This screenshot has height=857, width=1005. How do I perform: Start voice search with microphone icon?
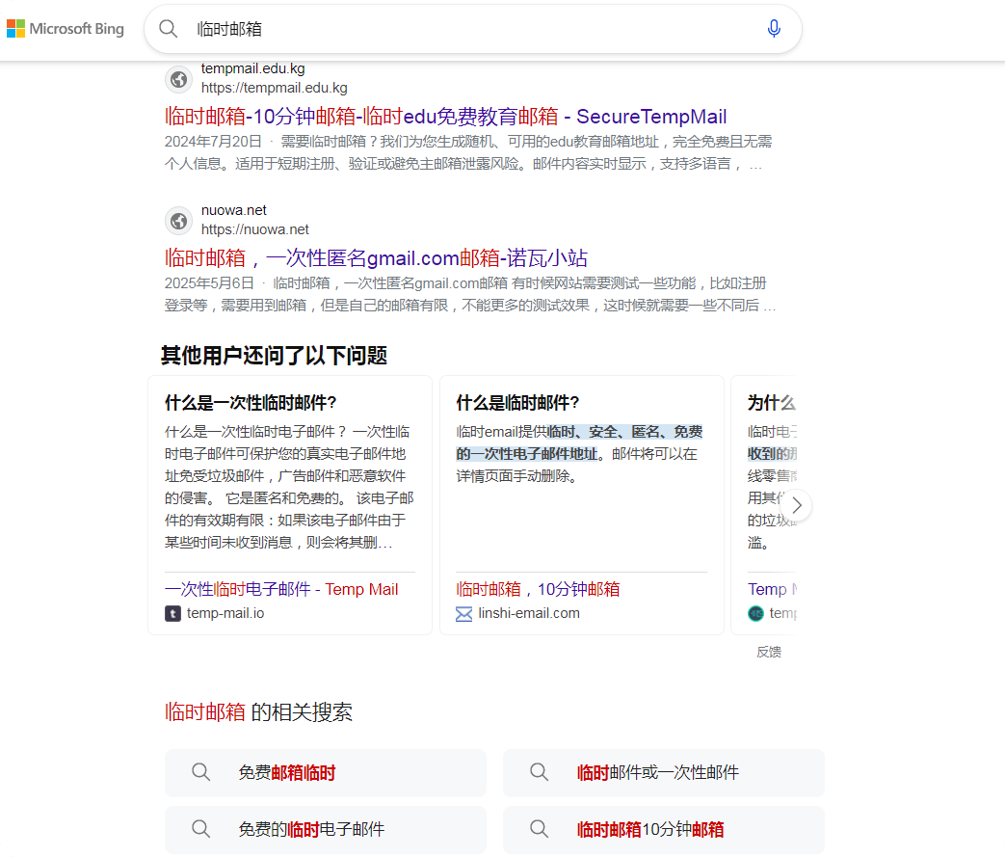coord(774,29)
